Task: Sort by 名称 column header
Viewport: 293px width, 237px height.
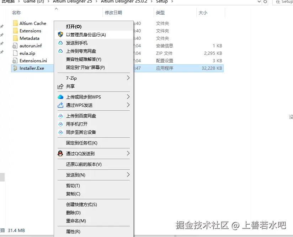Action: (16, 13)
